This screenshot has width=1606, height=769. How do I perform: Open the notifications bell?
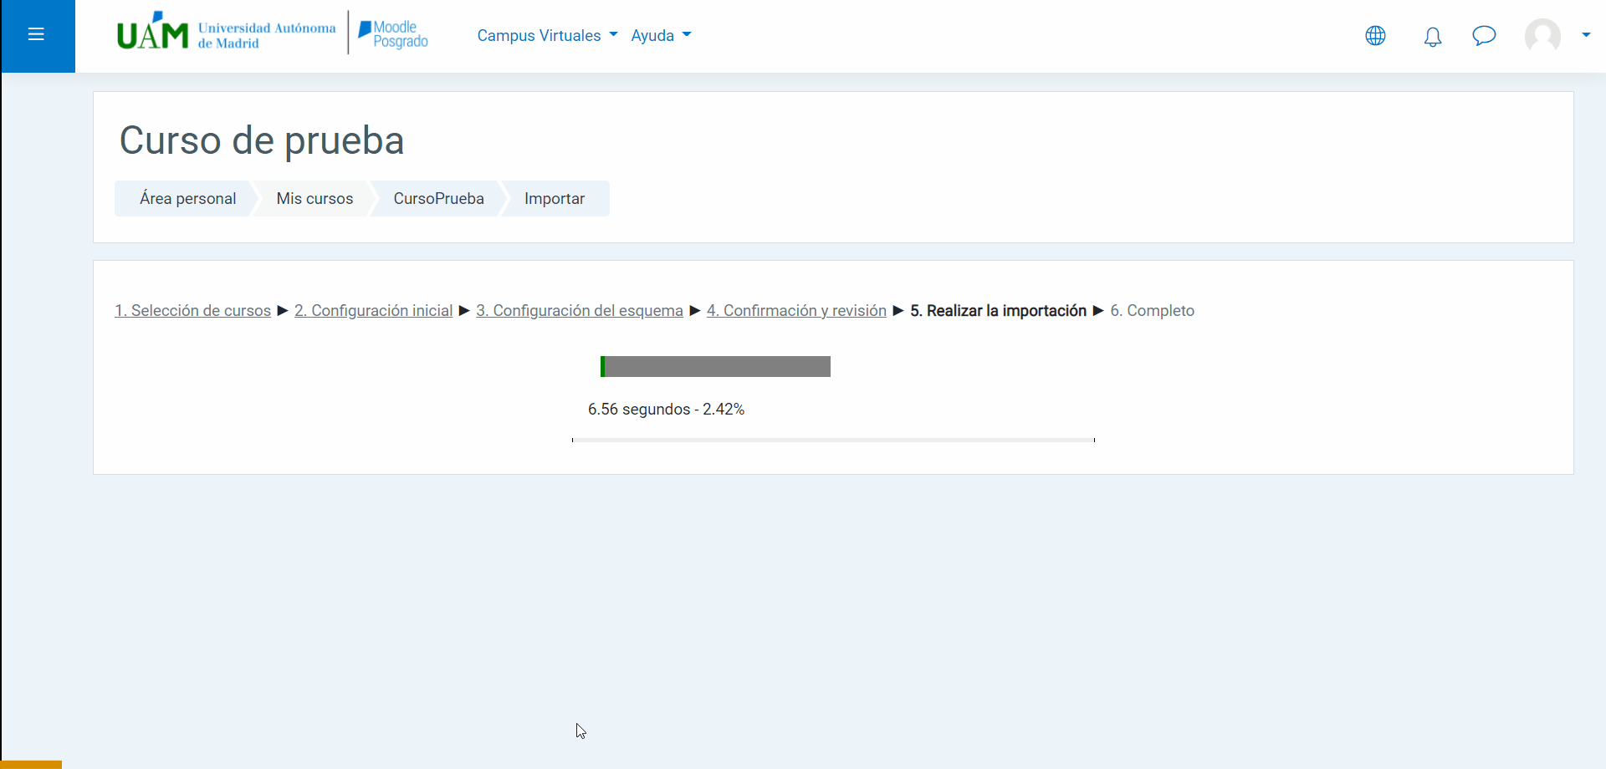pyautogui.click(x=1433, y=37)
